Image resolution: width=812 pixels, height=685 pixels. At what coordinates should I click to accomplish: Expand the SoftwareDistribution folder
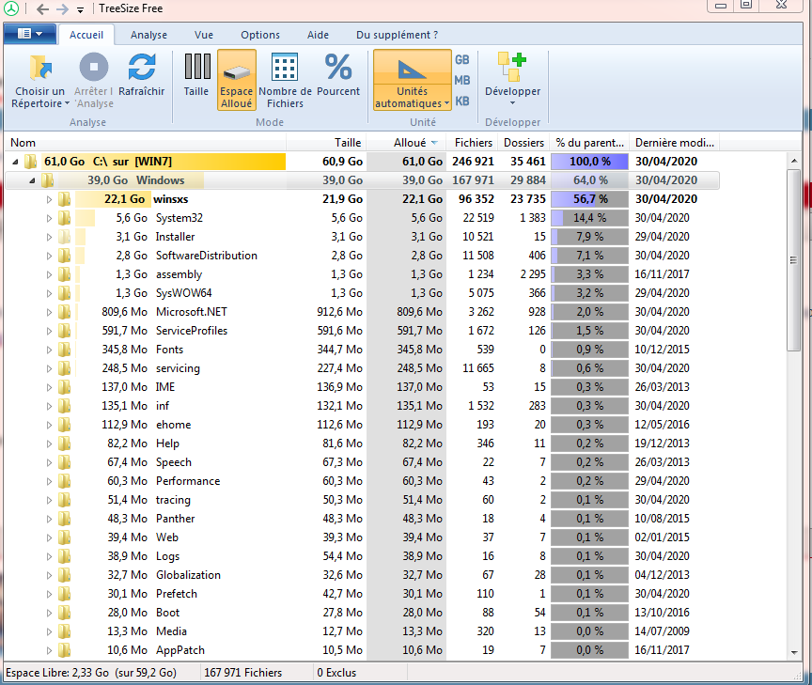coord(49,256)
